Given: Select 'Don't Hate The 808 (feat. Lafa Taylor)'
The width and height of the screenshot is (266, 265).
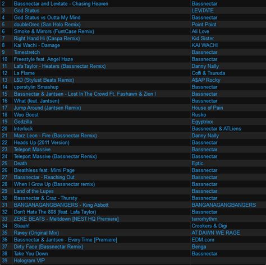Looking at the screenshot, I should click(55, 212).
